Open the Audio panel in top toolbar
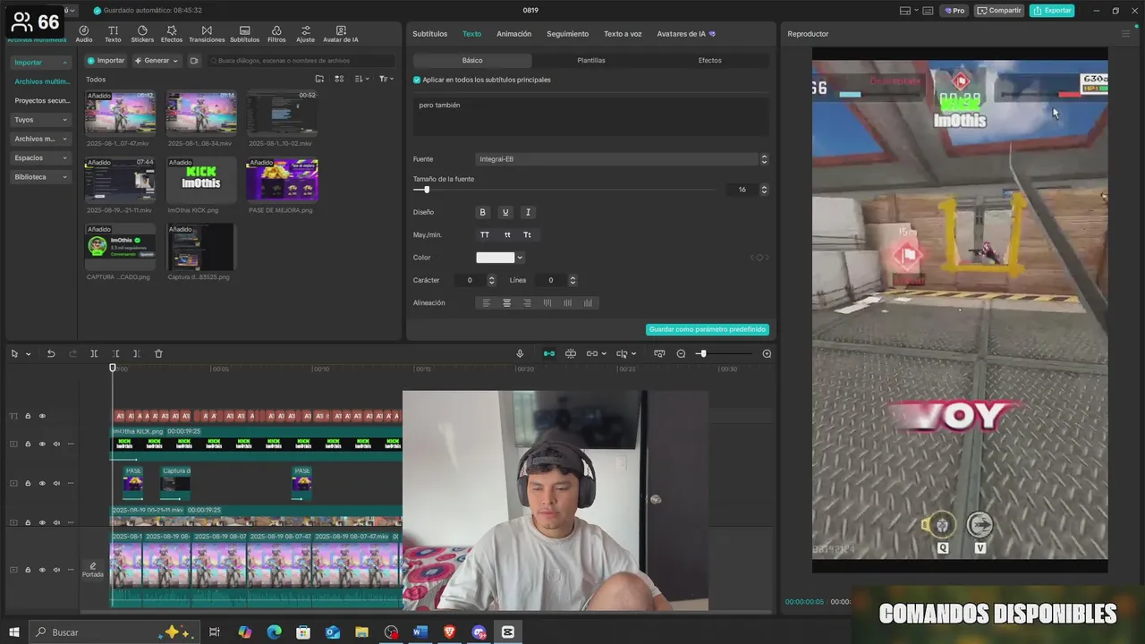Viewport: 1145px width, 644px height. [x=84, y=34]
